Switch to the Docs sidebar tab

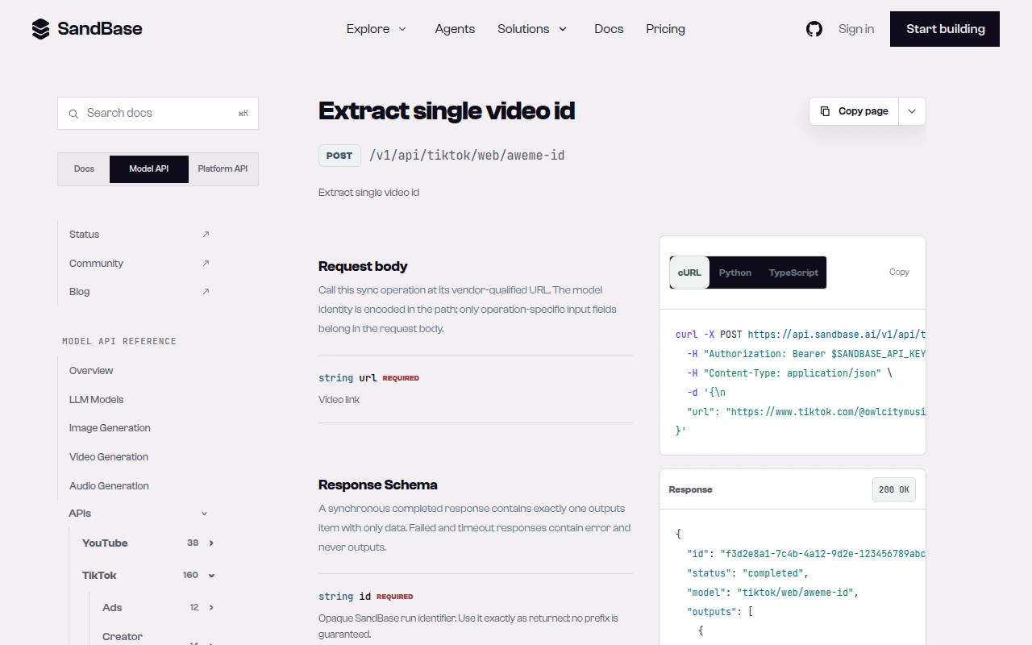coord(84,169)
